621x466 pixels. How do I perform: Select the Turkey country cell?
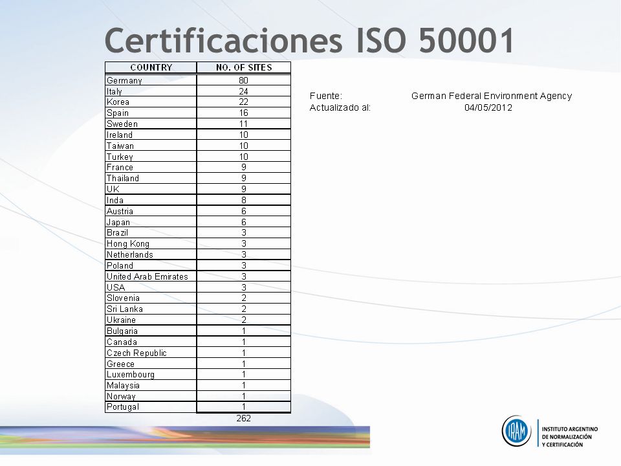151,157
